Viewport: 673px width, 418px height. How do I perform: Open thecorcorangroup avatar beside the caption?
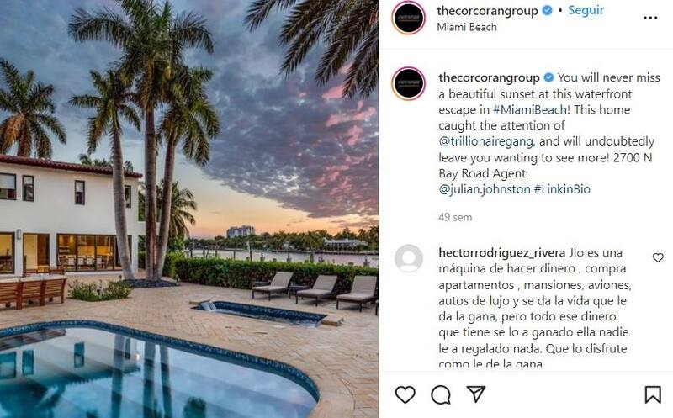click(409, 84)
